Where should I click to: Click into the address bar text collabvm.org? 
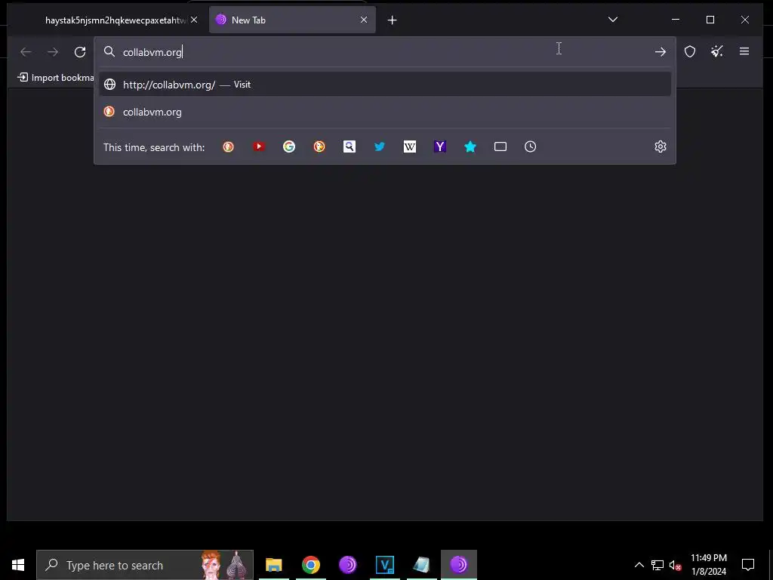point(152,52)
